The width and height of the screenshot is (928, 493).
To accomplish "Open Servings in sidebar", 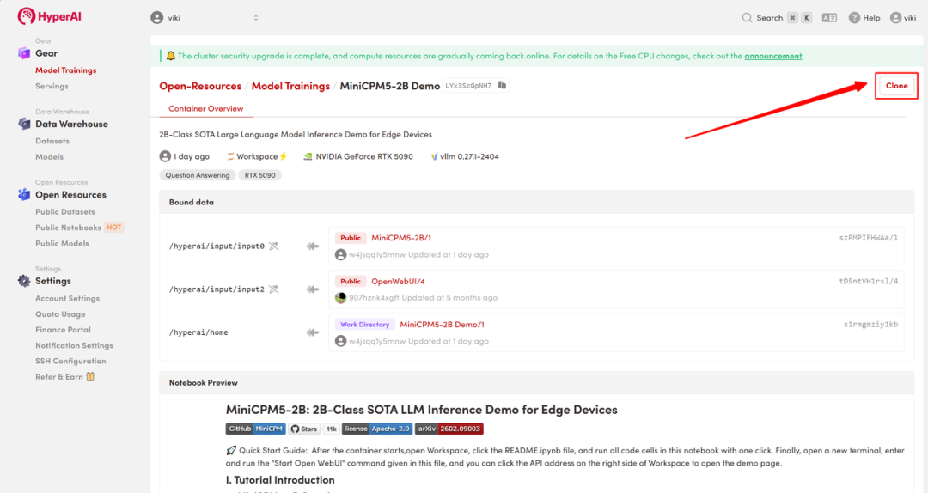I will coord(52,86).
